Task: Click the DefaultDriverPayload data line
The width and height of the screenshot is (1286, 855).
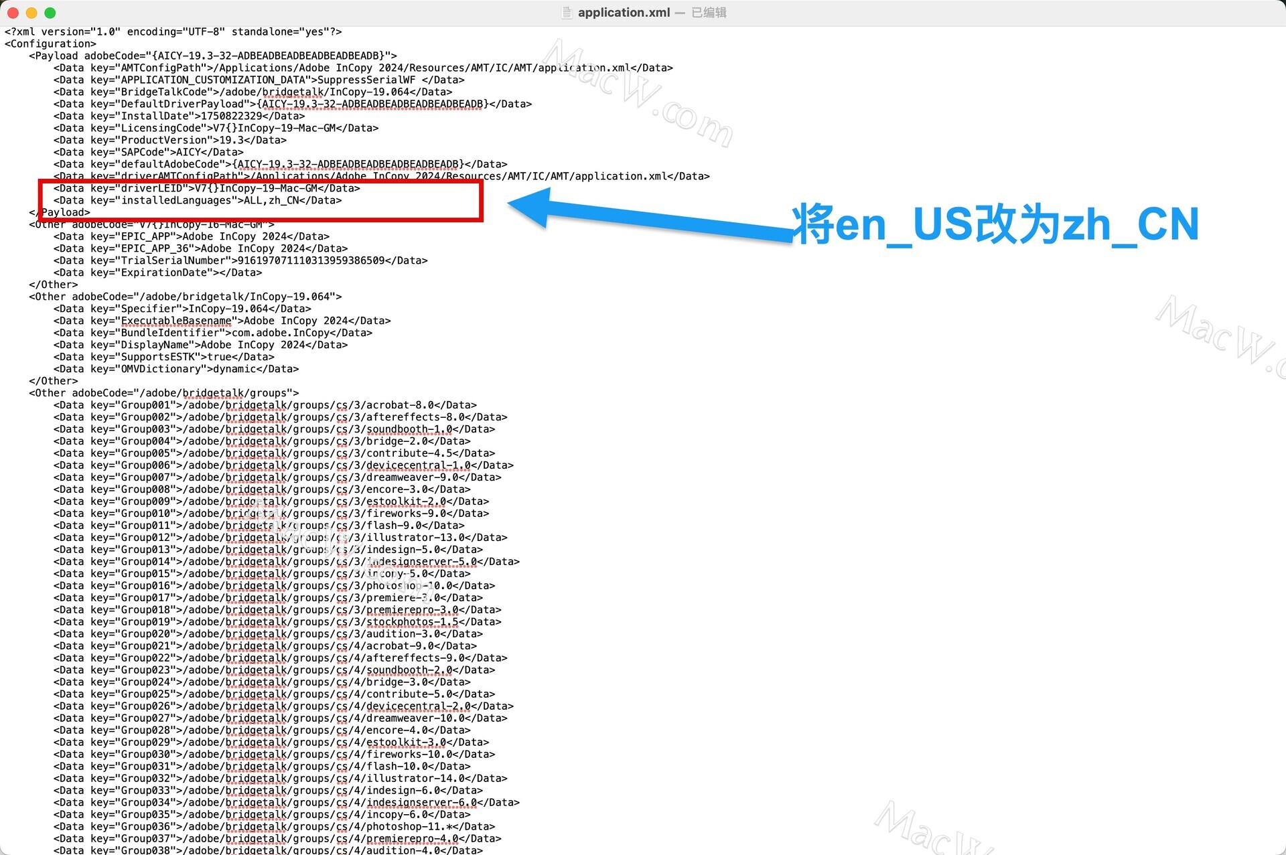Action: [293, 104]
